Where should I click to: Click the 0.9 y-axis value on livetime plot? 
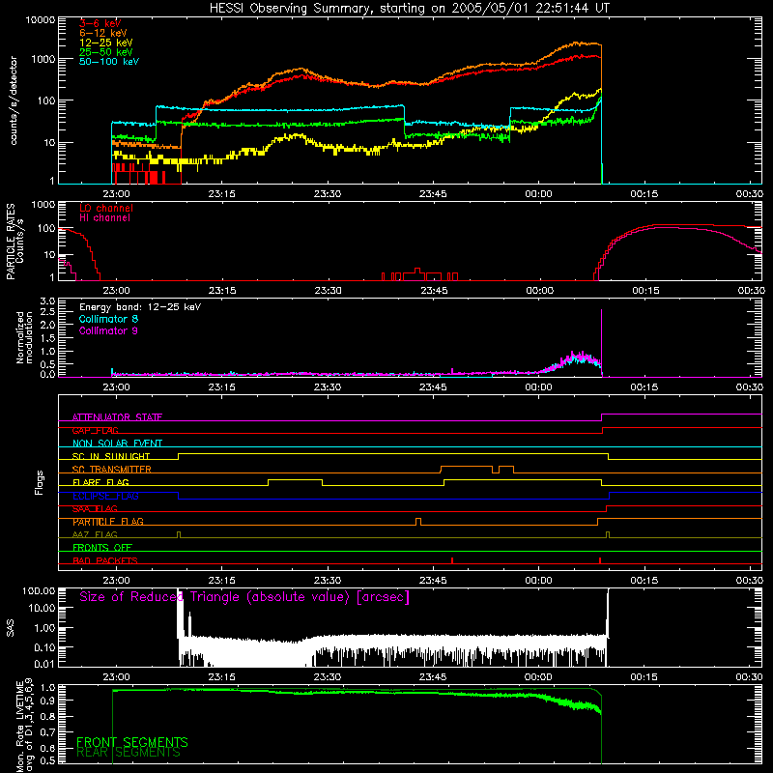point(47,700)
